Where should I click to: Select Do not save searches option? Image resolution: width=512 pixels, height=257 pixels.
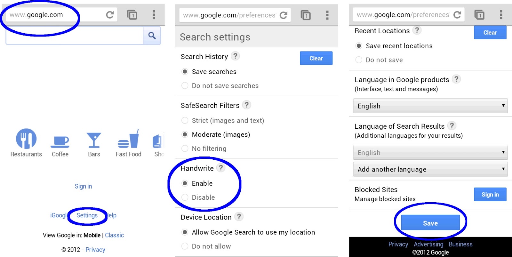click(185, 86)
